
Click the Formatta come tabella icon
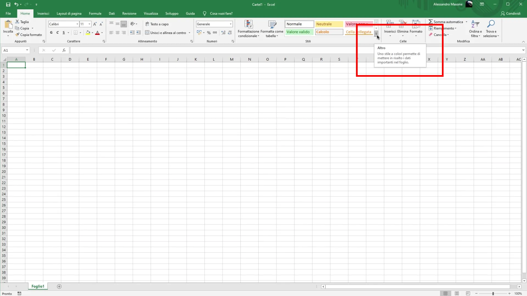coord(272,25)
